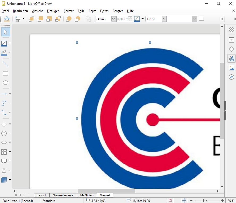Click the zoom in plus button

(222, 201)
